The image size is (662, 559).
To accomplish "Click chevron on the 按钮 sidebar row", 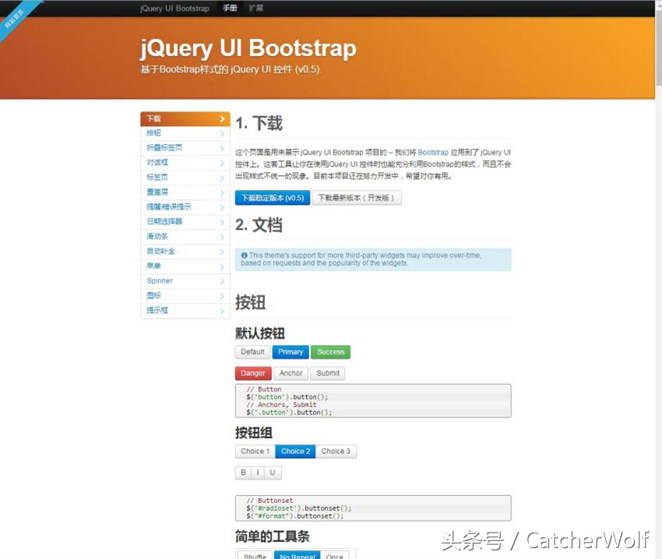I will click(222, 133).
